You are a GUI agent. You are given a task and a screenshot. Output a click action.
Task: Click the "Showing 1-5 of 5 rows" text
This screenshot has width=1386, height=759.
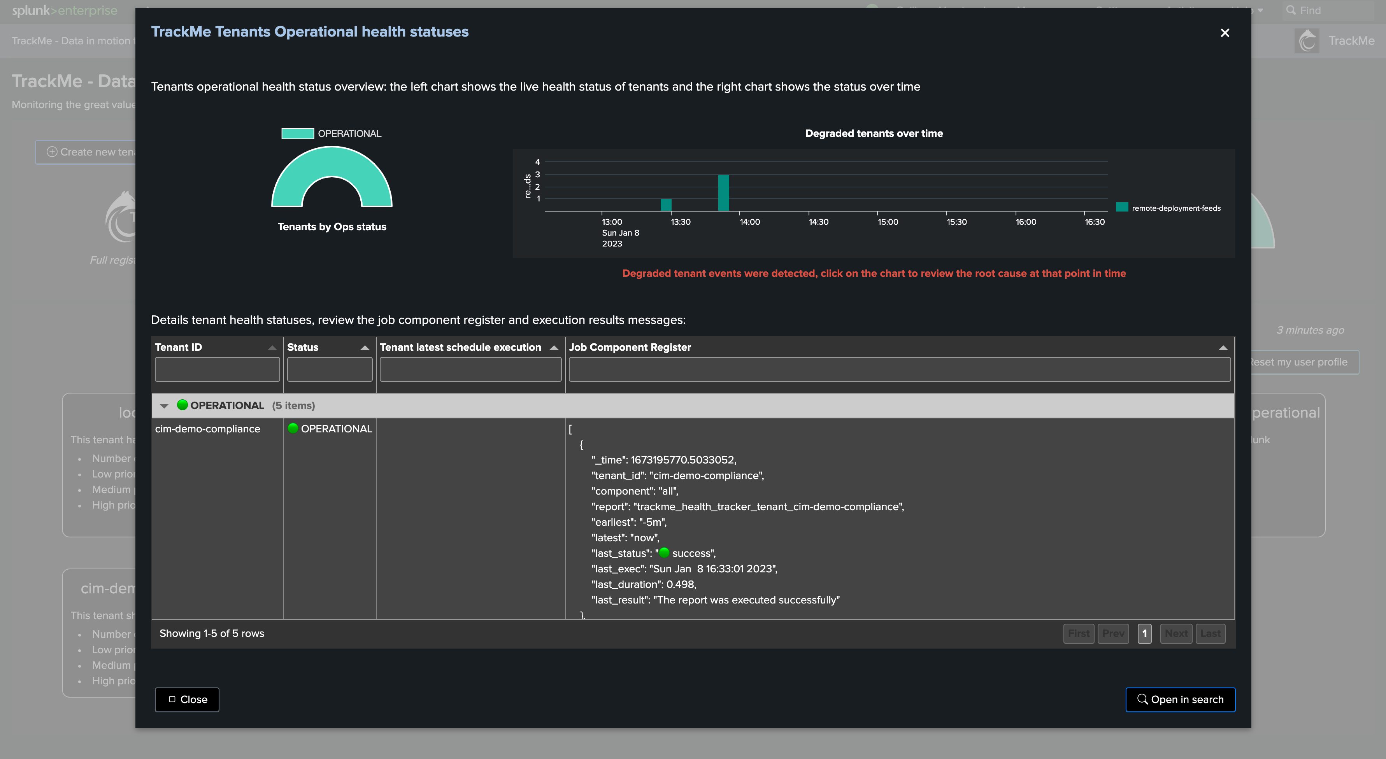tap(212, 634)
